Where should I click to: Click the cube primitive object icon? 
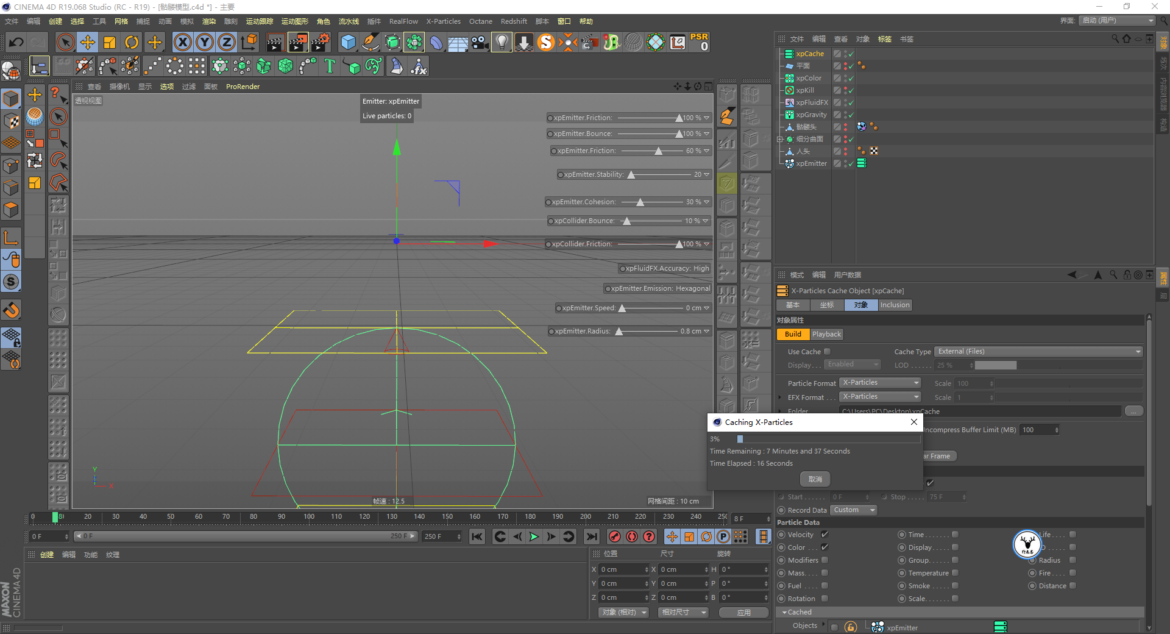pos(348,42)
